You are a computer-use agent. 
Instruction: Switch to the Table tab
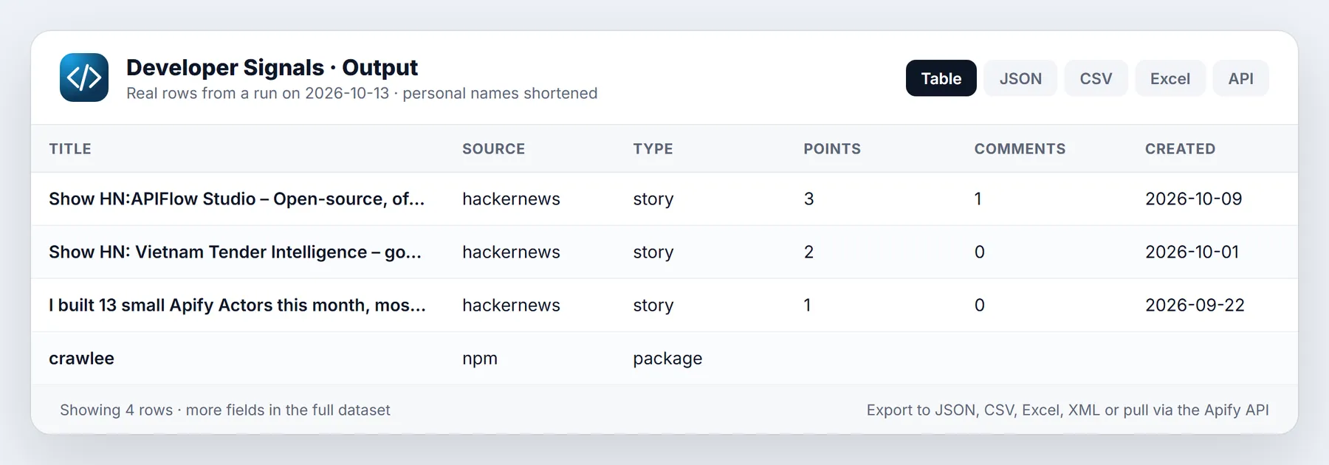[x=941, y=78]
